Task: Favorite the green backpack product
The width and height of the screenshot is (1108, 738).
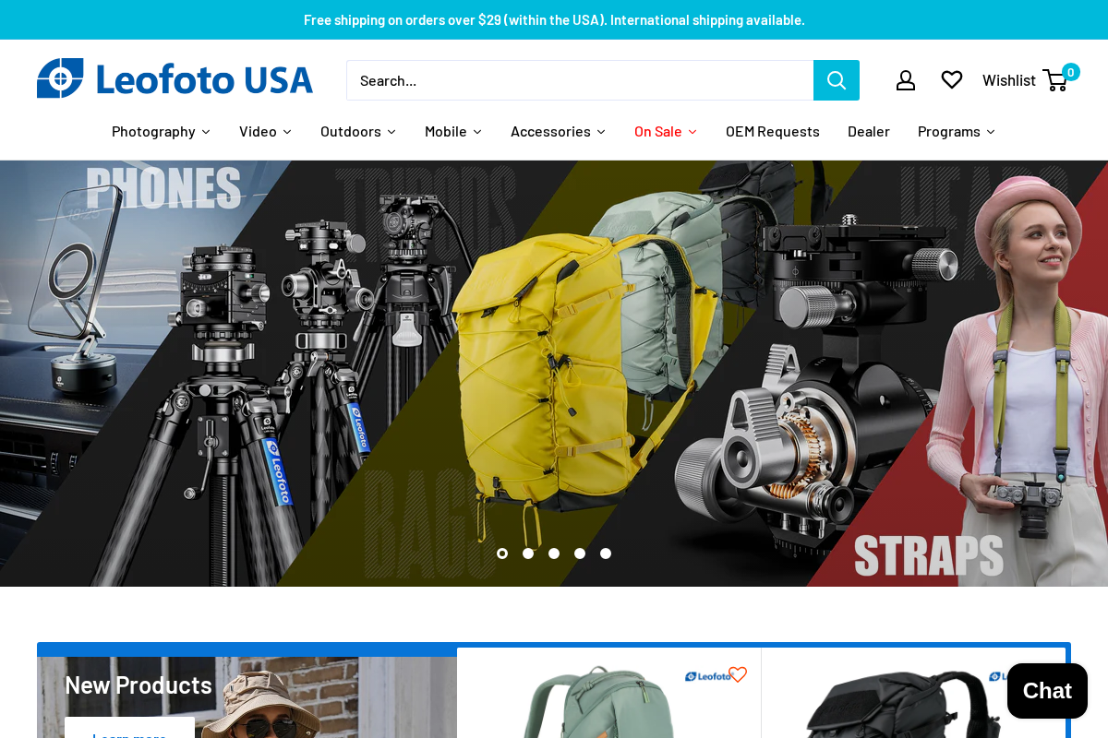Action: (737, 674)
